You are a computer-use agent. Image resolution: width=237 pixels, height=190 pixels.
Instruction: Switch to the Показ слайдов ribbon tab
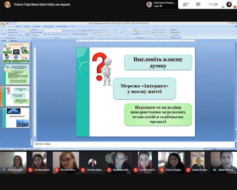(x=48, y=26)
